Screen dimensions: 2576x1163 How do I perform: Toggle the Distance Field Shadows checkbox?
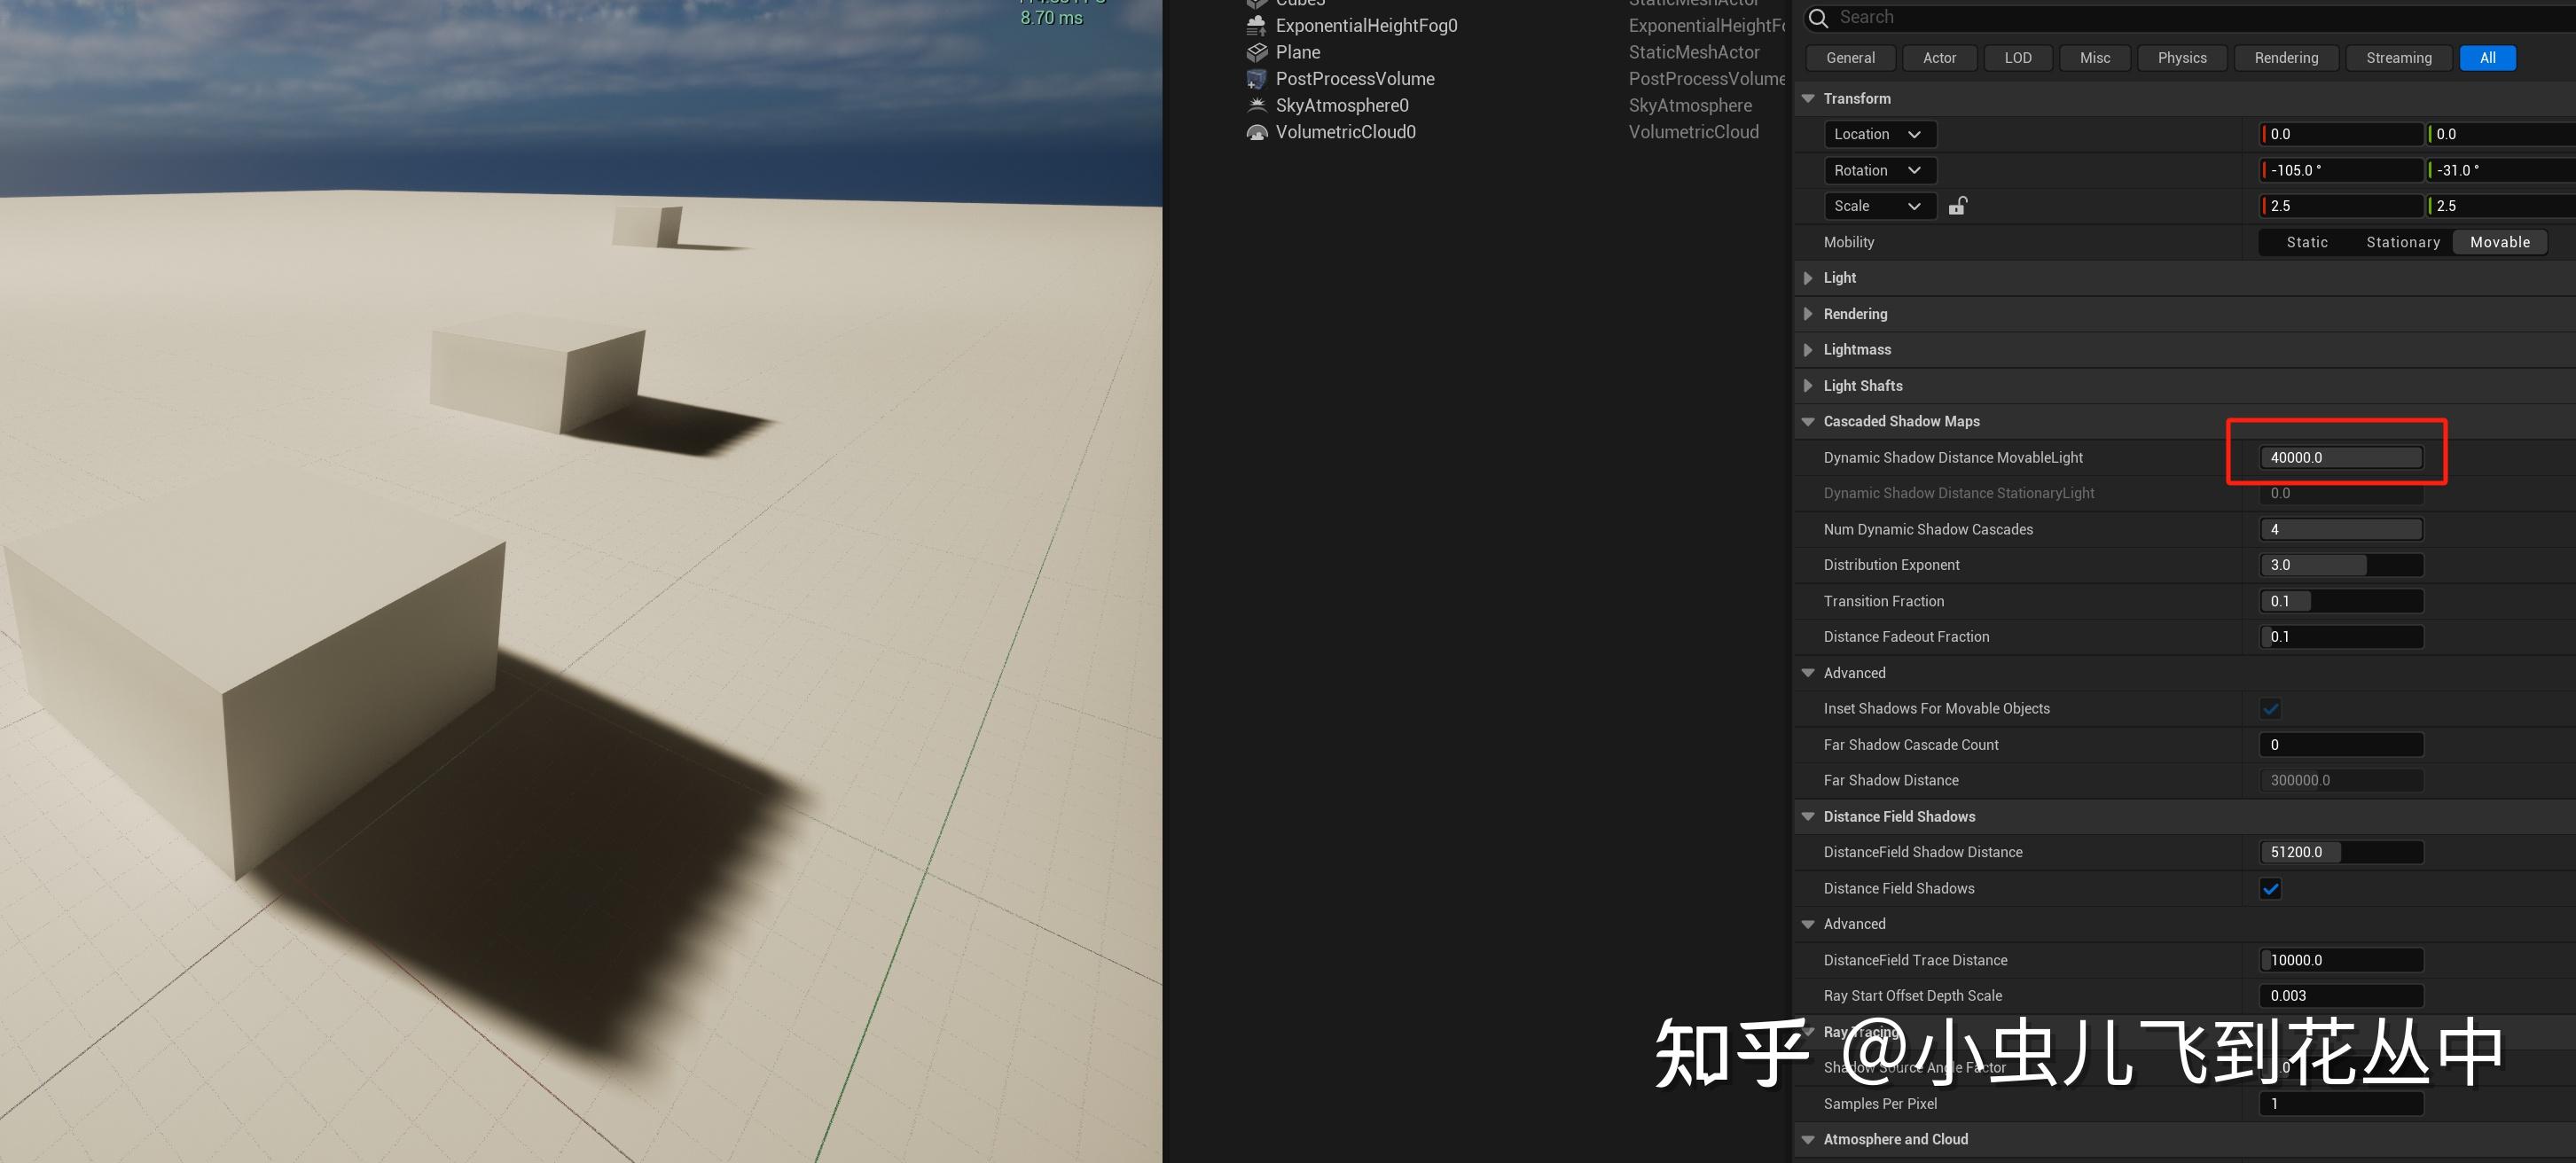pyautogui.click(x=2270, y=888)
